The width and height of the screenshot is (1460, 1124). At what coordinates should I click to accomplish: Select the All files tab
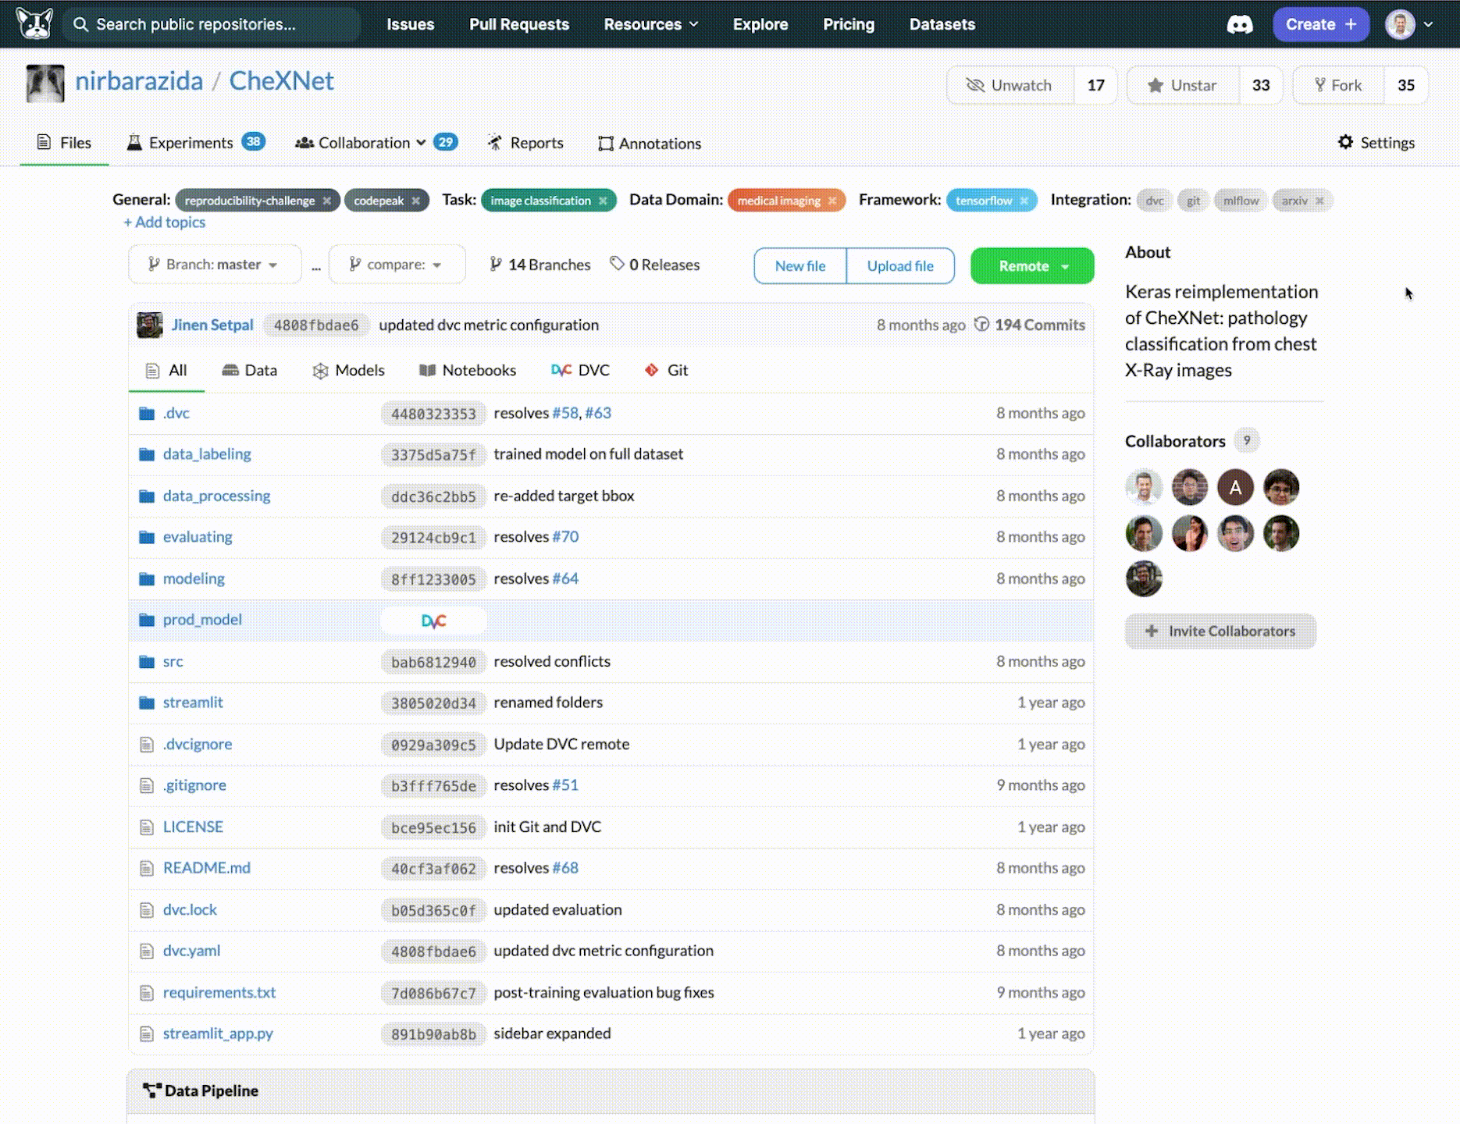(166, 370)
